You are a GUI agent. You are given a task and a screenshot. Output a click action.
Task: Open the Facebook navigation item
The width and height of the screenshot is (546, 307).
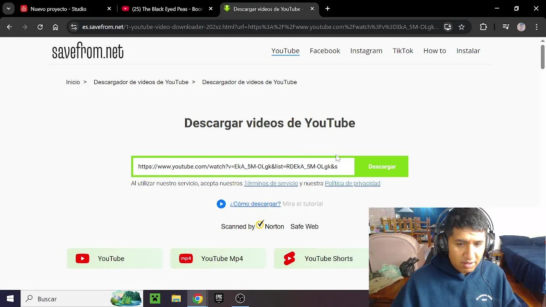tap(325, 51)
